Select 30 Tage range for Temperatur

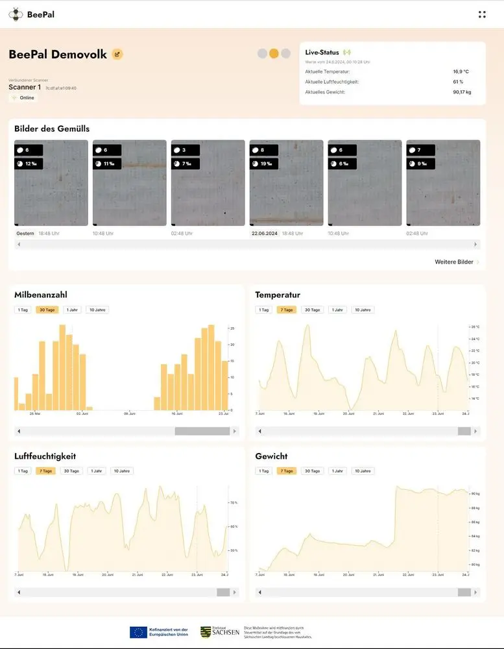coord(312,310)
